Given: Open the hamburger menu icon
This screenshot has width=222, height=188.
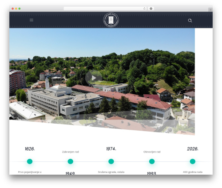Looking at the screenshot, I should (32, 20).
